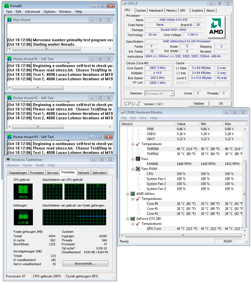
Task: Collapse the Fans PWM tree node
Action: click(x=132, y=169)
